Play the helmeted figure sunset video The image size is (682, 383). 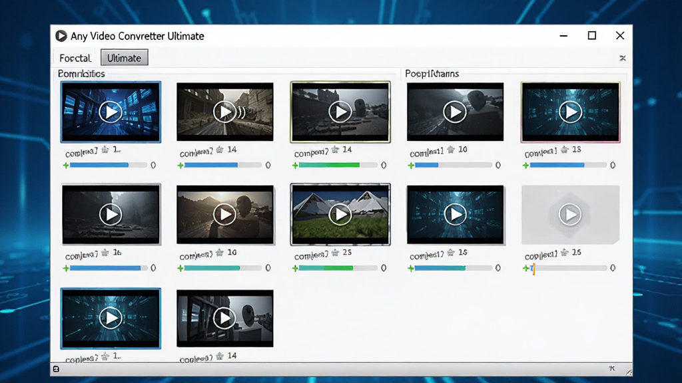click(225, 215)
